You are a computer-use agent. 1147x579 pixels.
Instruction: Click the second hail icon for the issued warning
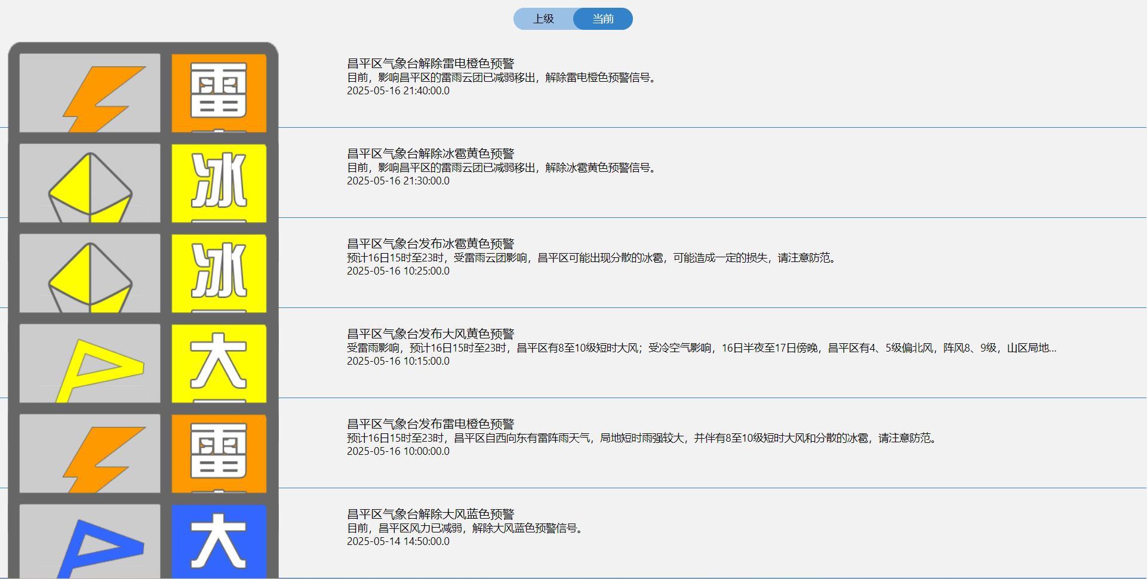point(88,272)
